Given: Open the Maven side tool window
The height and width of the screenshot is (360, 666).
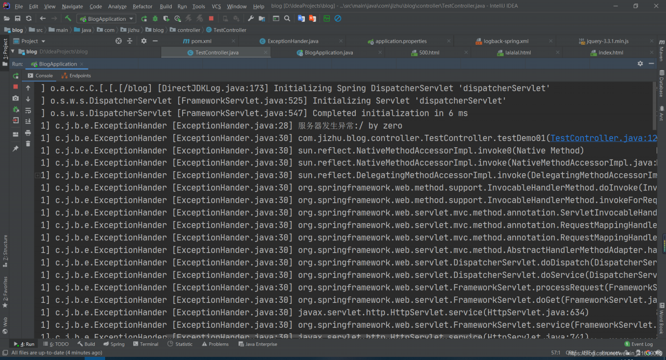Looking at the screenshot, I should click(x=661, y=50).
